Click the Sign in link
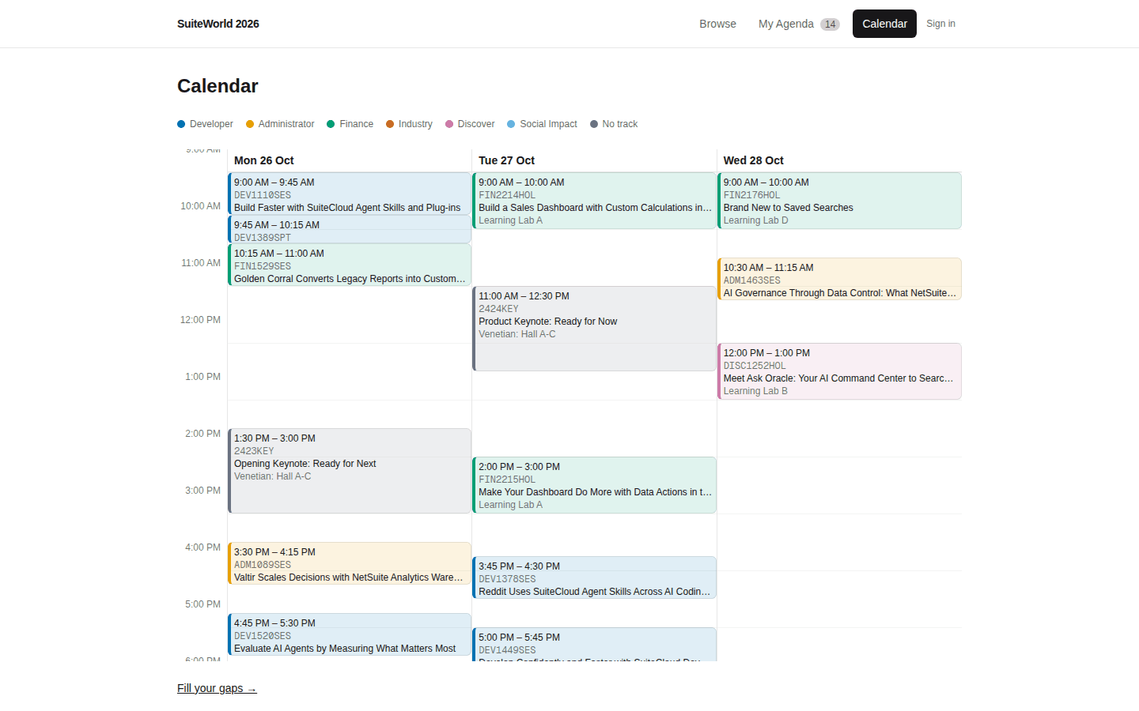 [x=940, y=24]
